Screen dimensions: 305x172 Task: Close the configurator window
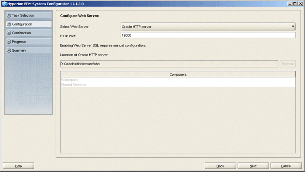[300, 4]
